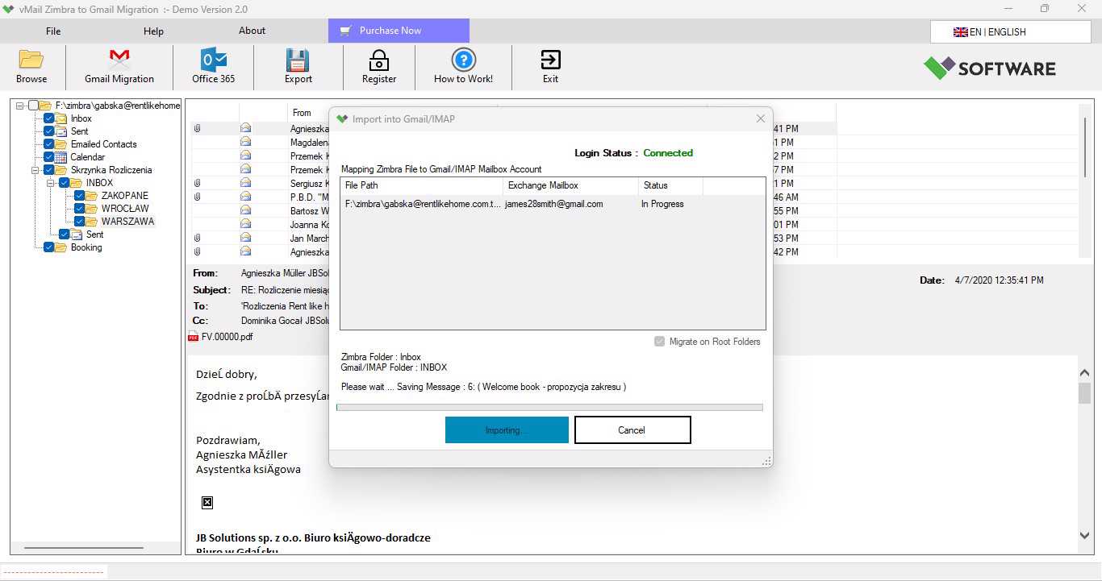Click the folder tree horizontal scrollbar
This screenshot has width=1102, height=581.
click(84, 548)
